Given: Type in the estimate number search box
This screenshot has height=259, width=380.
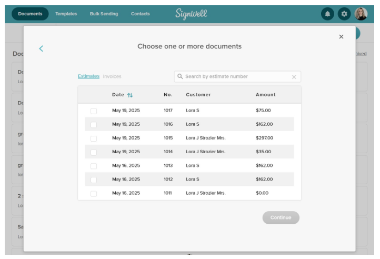Looking at the screenshot, I should pos(236,77).
